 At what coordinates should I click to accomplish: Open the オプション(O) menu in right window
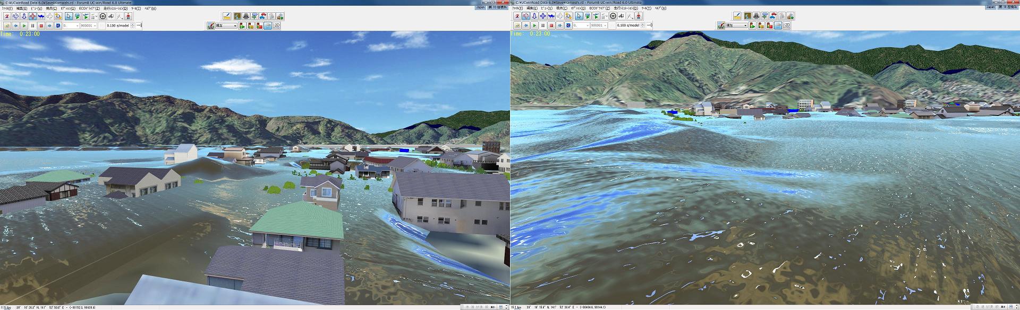(x=578, y=8)
